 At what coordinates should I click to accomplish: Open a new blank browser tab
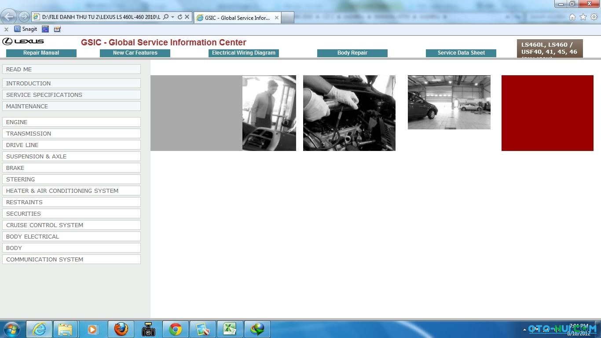coord(287,18)
